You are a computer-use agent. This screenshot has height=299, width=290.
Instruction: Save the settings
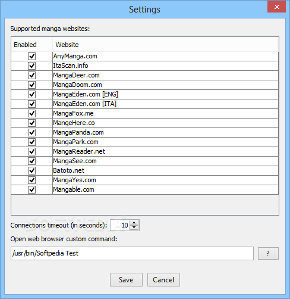pyautogui.click(x=126, y=280)
